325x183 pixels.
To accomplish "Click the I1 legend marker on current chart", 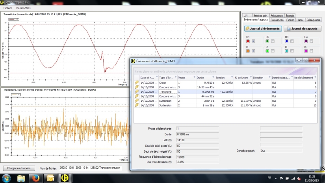I will [x=16, y=95].
